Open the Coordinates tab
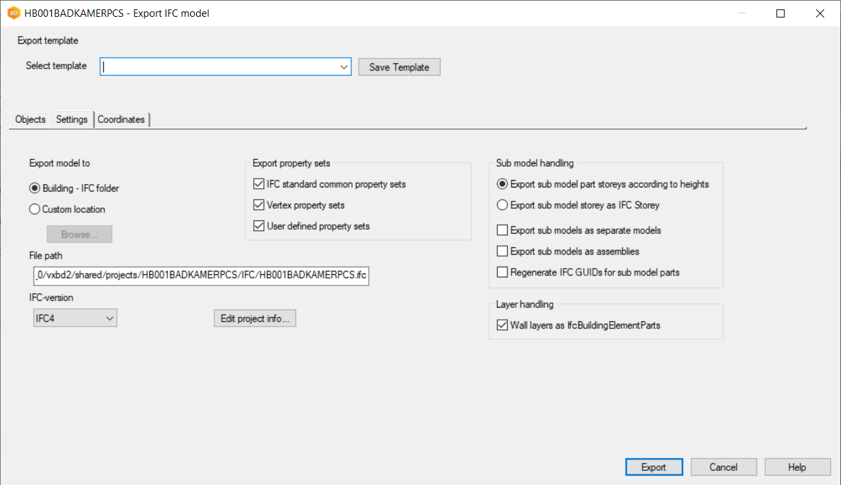 [121, 120]
